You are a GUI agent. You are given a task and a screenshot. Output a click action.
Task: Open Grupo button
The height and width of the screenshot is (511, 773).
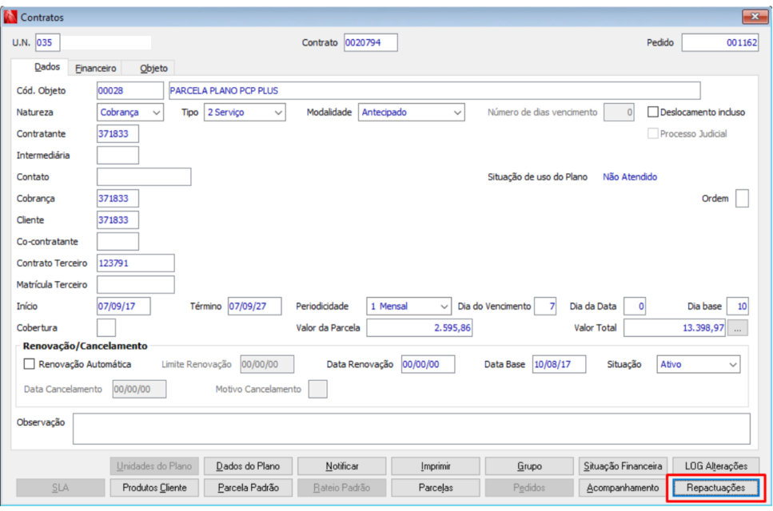[529, 465]
